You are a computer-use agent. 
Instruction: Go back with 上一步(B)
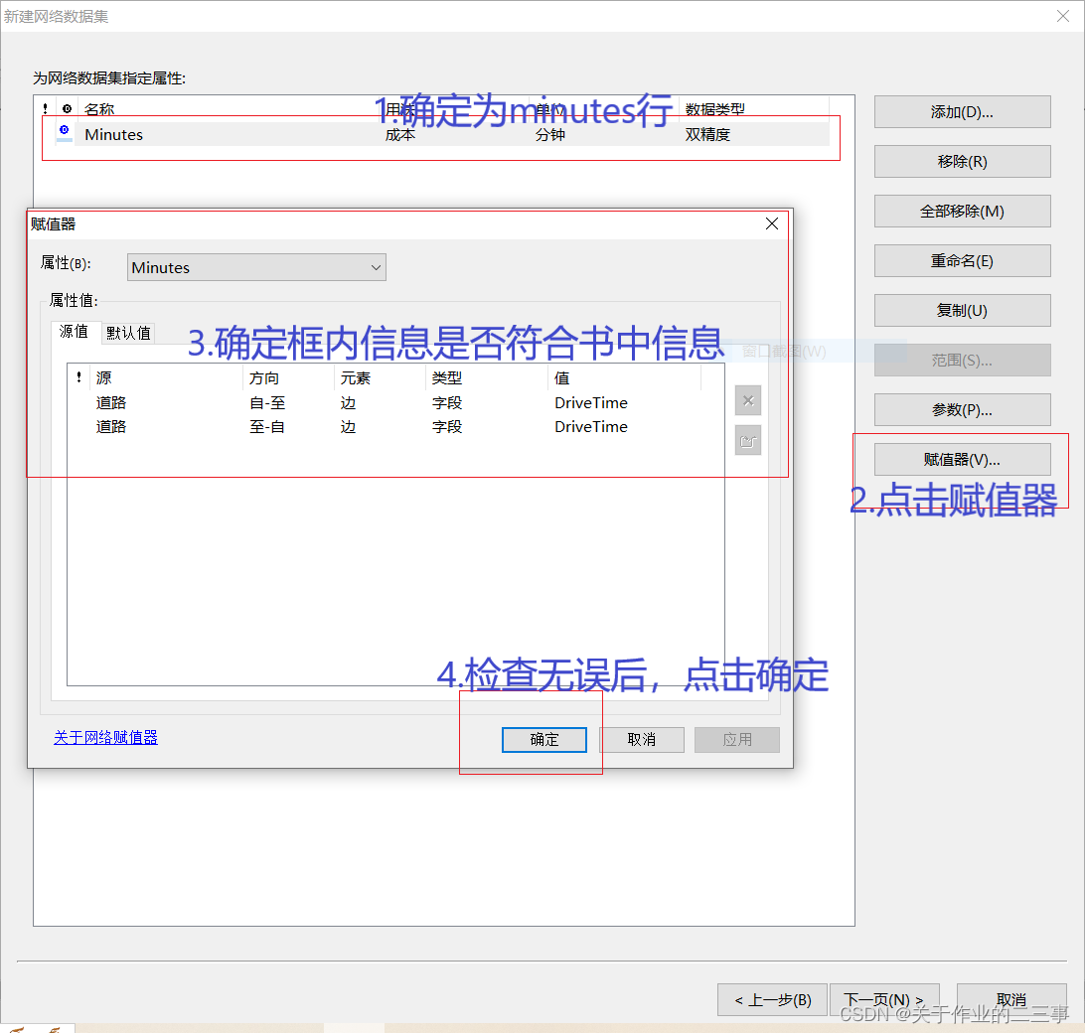(773, 999)
